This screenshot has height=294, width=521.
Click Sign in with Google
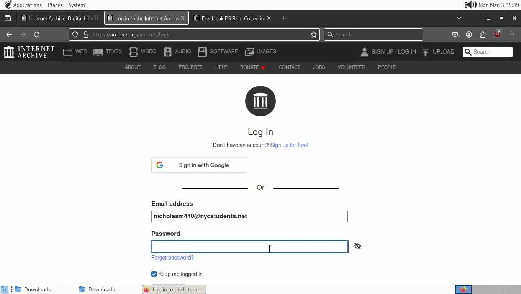[x=199, y=165]
